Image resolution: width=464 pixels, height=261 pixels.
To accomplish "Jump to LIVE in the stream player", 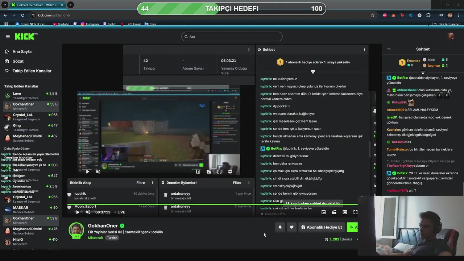I will pos(119,212).
